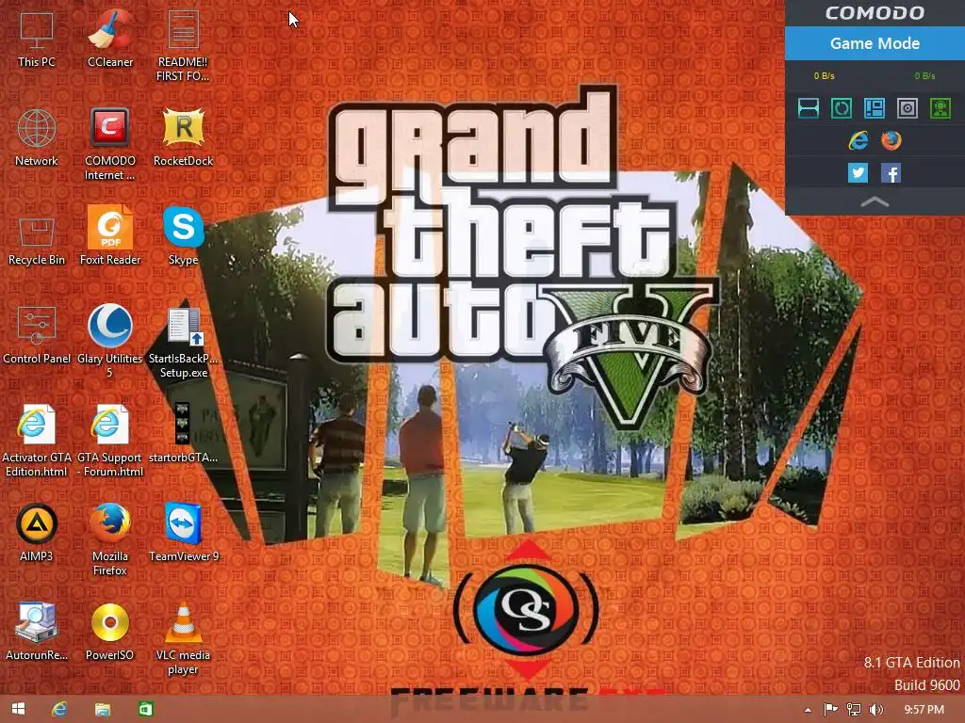Click the first COMODO widget scan icon
This screenshot has height=723, width=965.
pyautogui.click(x=808, y=108)
